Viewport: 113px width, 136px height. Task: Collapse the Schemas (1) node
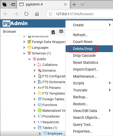click(x=24, y=53)
